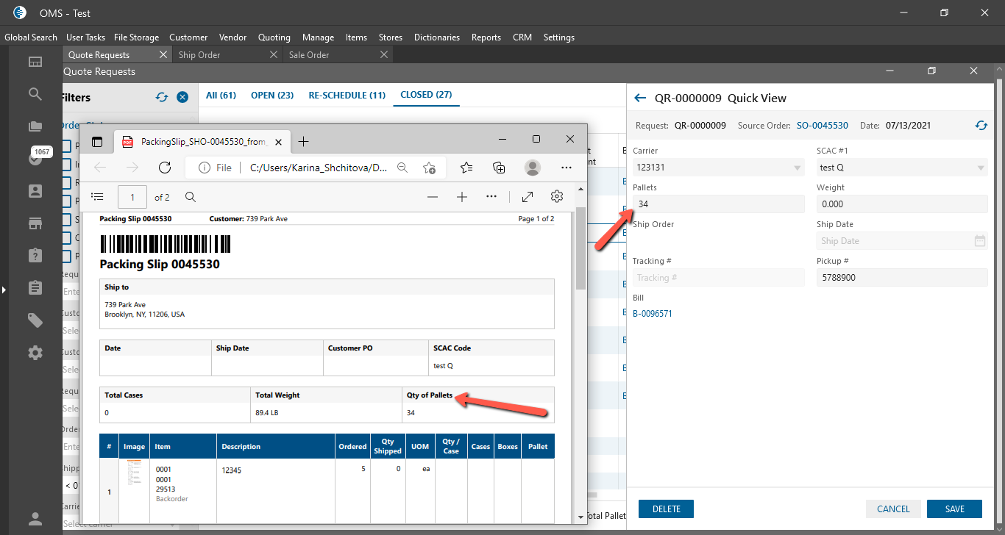Expand the SCAC #1 dropdown

coord(981,168)
